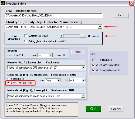Uncheck plot 2. Density, noise detail

tap(93, 65)
